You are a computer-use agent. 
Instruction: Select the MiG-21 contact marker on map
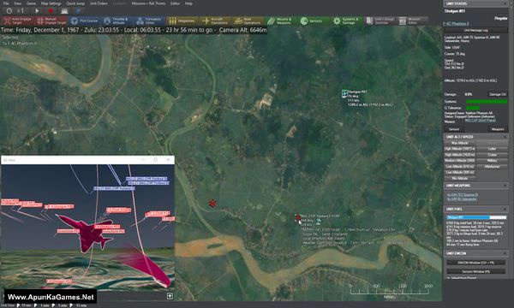coord(298,217)
